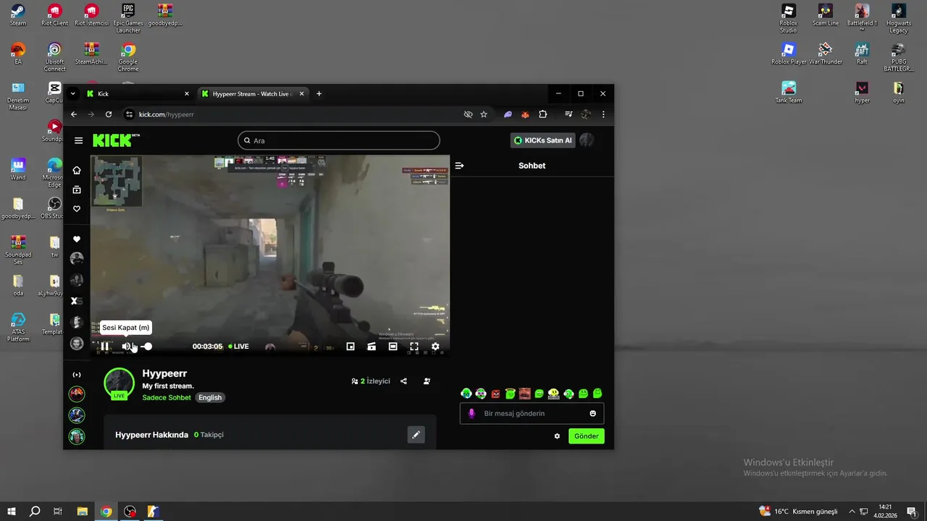Go back in Chrome
The height and width of the screenshot is (521, 927).
tap(73, 114)
